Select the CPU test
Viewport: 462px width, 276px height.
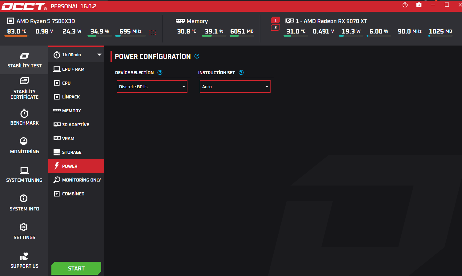point(76,83)
